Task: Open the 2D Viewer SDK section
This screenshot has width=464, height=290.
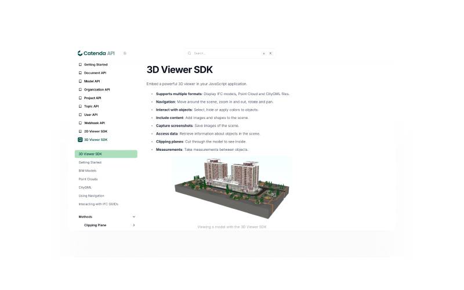Action: [93, 132]
